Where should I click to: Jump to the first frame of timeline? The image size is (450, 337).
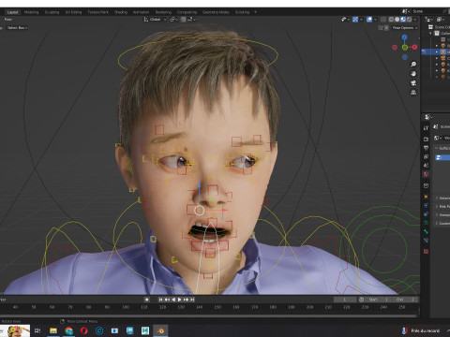(x=160, y=300)
